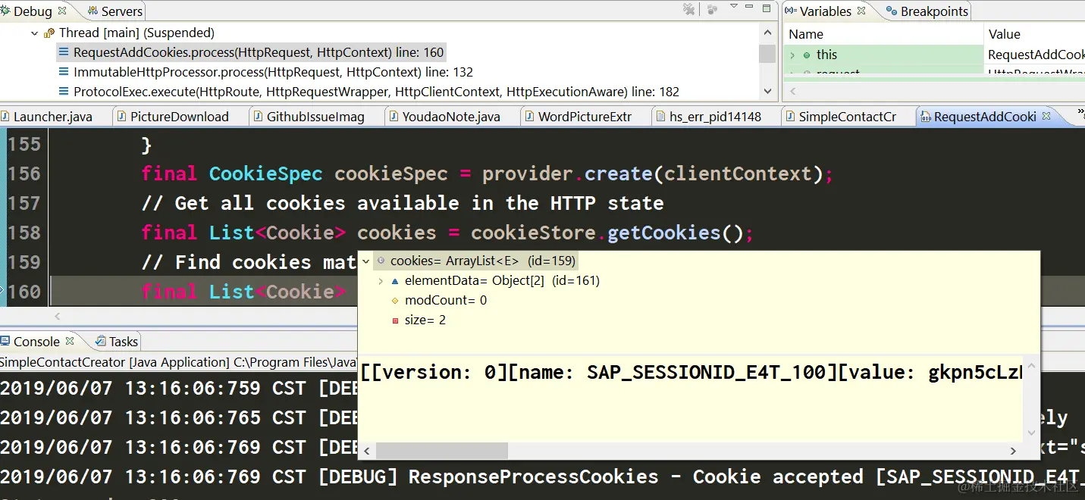1085x500 pixels.
Task: Switch to the Servers tab
Action: click(115, 11)
